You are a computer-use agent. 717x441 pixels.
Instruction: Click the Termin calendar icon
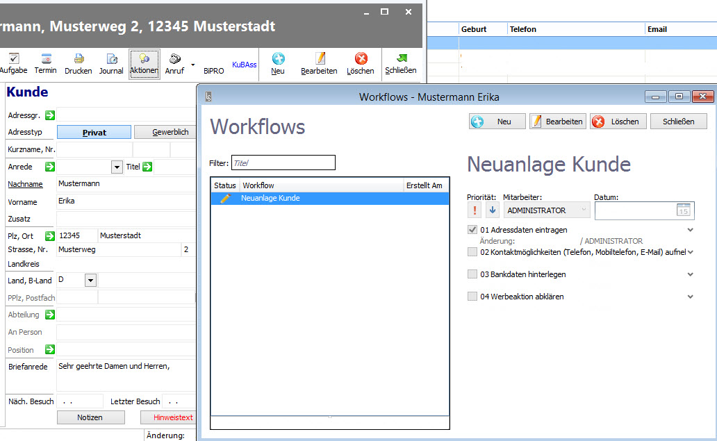[46, 60]
